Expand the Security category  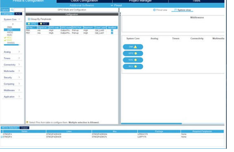(x=12, y=77)
